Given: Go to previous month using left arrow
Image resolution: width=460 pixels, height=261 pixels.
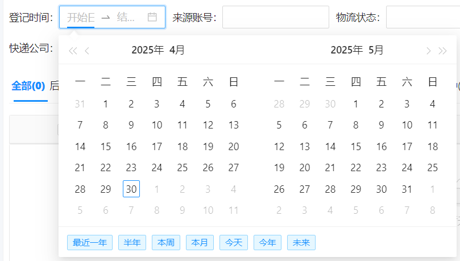Looking at the screenshot, I should [87, 51].
